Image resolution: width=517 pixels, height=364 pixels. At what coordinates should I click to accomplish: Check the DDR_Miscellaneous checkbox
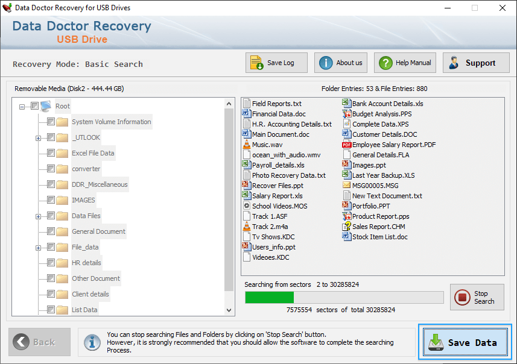coord(51,184)
